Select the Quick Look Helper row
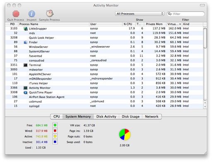Viewport: 212px width, 162px height. point(104,38)
